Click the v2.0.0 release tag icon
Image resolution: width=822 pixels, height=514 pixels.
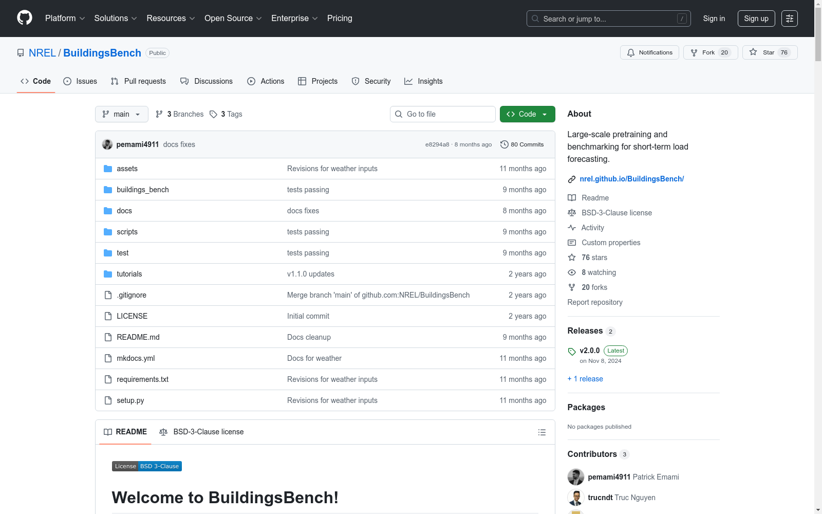572,352
